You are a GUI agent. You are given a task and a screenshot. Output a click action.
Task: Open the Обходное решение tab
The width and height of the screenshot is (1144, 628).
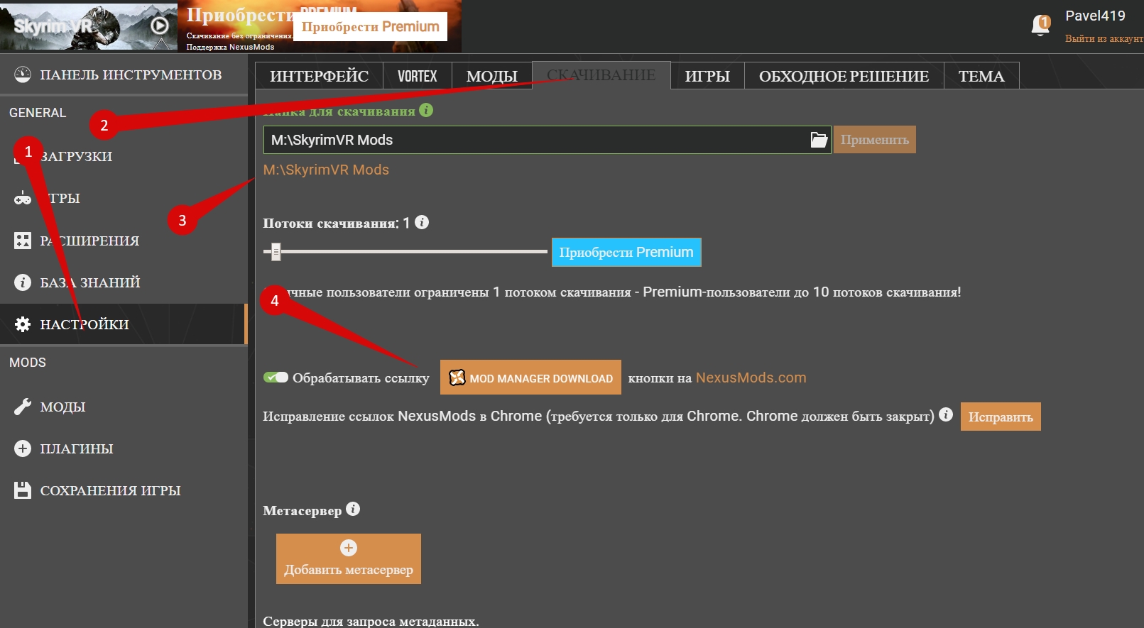844,76
